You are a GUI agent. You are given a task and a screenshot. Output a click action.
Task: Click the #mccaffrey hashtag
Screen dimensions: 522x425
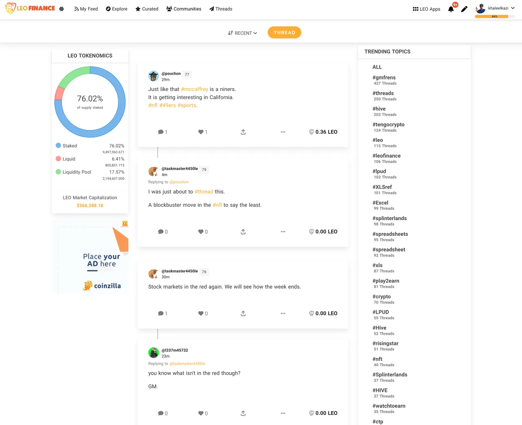[x=195, y=89]
